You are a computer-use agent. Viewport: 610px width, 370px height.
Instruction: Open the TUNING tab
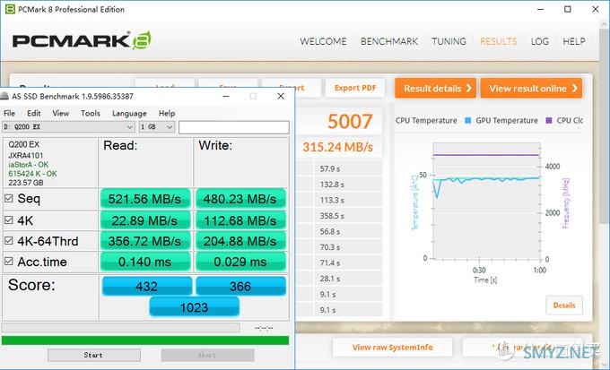(x=449, y=41)
